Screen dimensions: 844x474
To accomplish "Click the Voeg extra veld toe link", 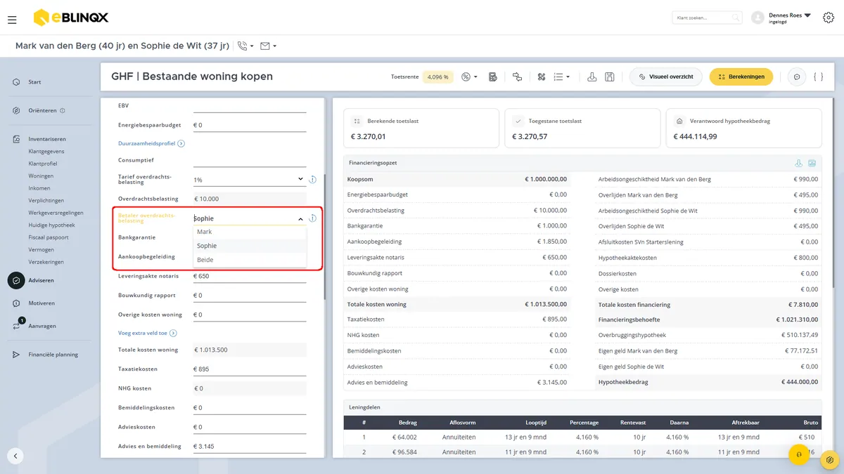I will (x=148, y=333).
